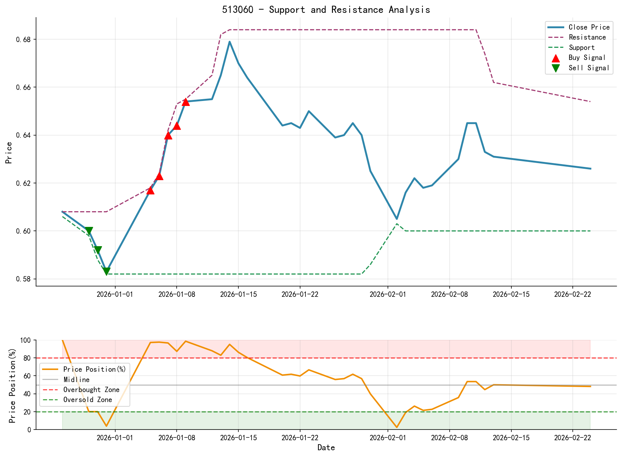The image size is (622, 457).
Task: Expand the upper chart legend box
Action: point(580,47)
